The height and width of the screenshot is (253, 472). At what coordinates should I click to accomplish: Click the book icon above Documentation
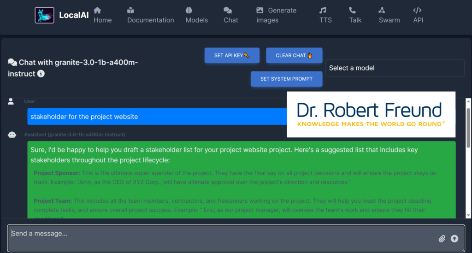pyautogui.click(x=130, y=10)
